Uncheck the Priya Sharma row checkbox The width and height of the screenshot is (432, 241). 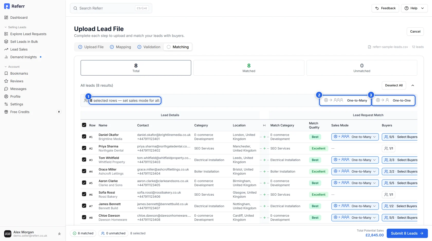[84, 148]
